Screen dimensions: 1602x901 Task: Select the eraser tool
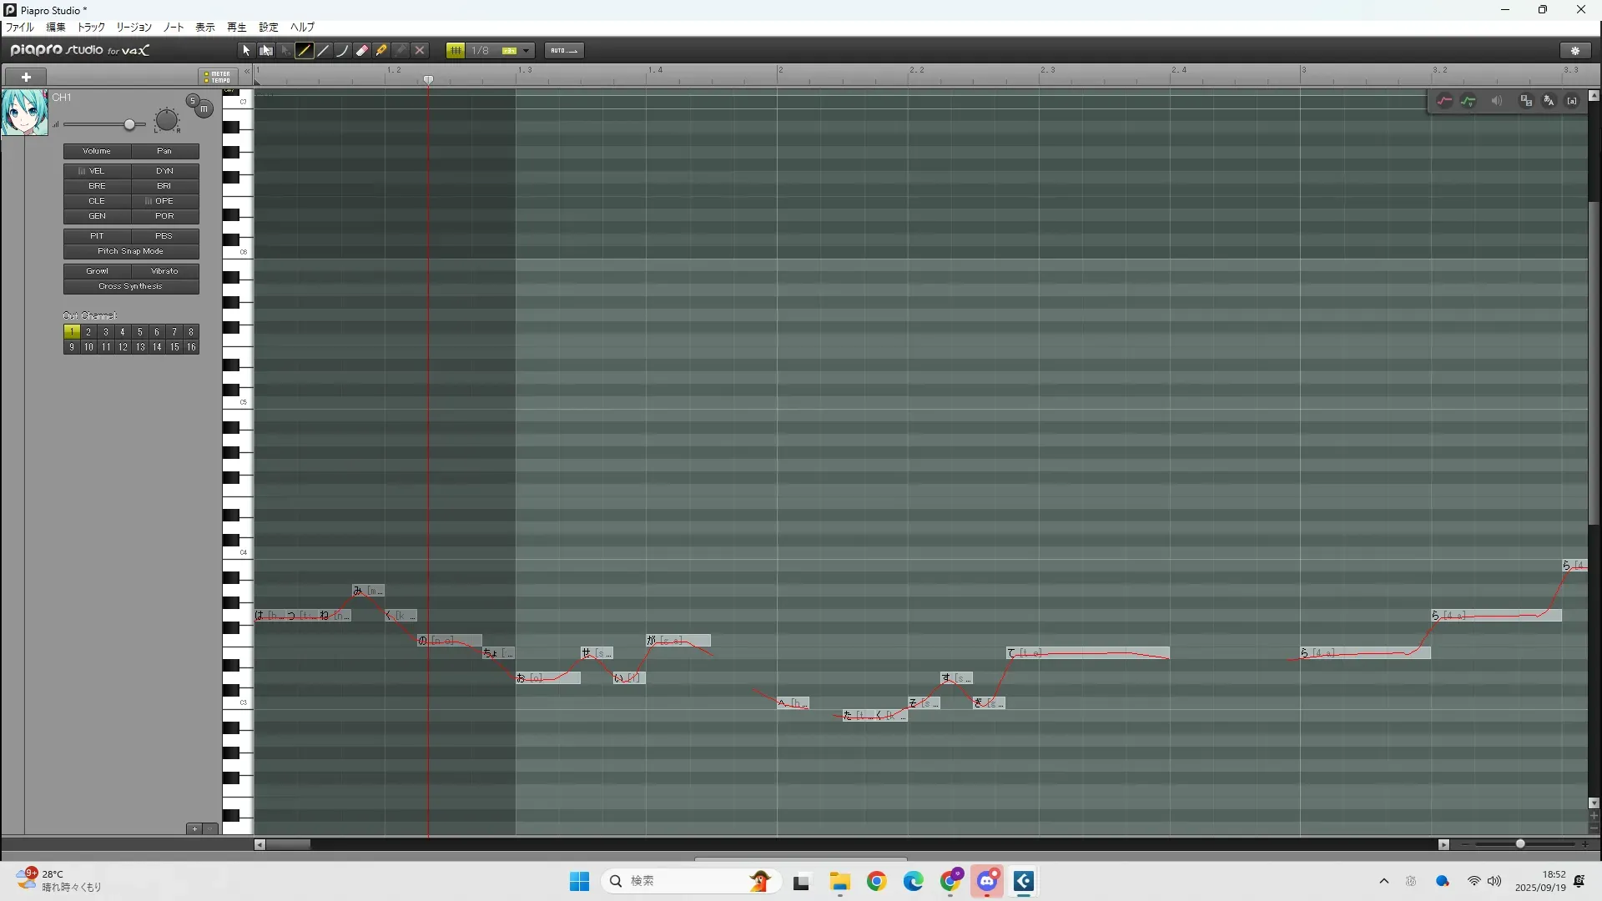coord(362,51)
